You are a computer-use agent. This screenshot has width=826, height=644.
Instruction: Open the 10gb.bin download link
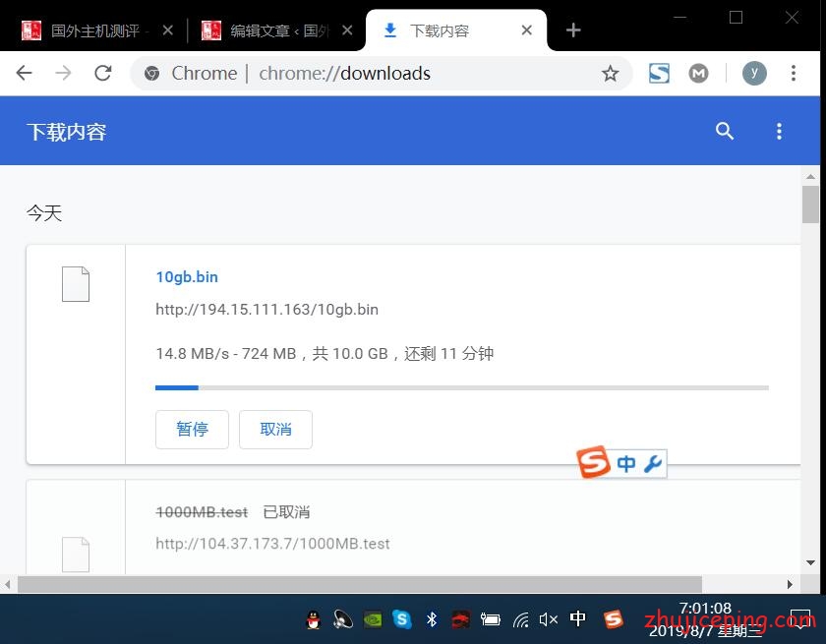[x=187, y=277]
